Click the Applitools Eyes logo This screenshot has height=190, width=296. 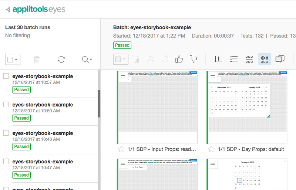point(36,9)
